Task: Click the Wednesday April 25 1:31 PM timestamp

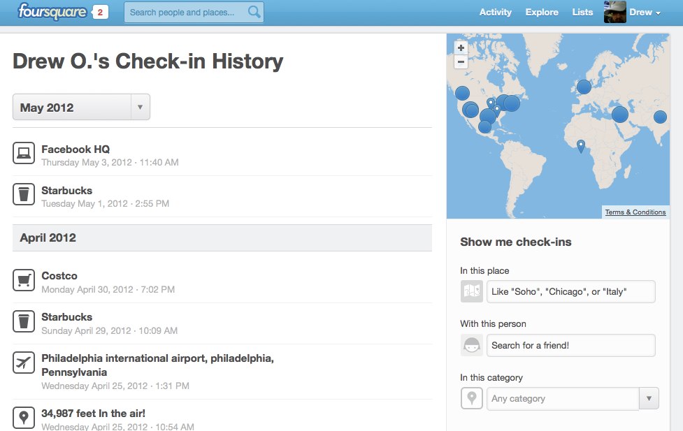Action: (x=115, y=386)
